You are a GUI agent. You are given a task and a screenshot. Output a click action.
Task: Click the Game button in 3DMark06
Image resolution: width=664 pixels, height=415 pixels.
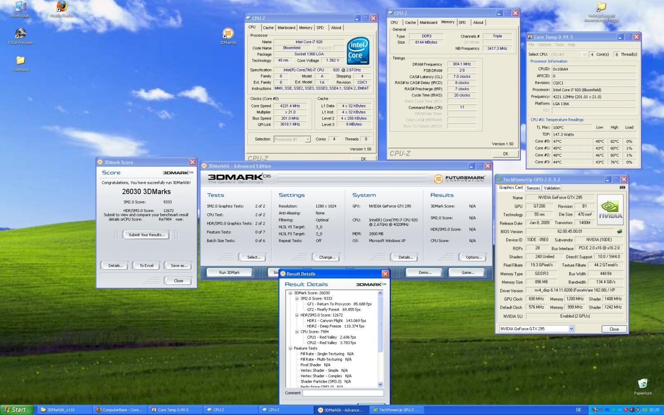468,273
